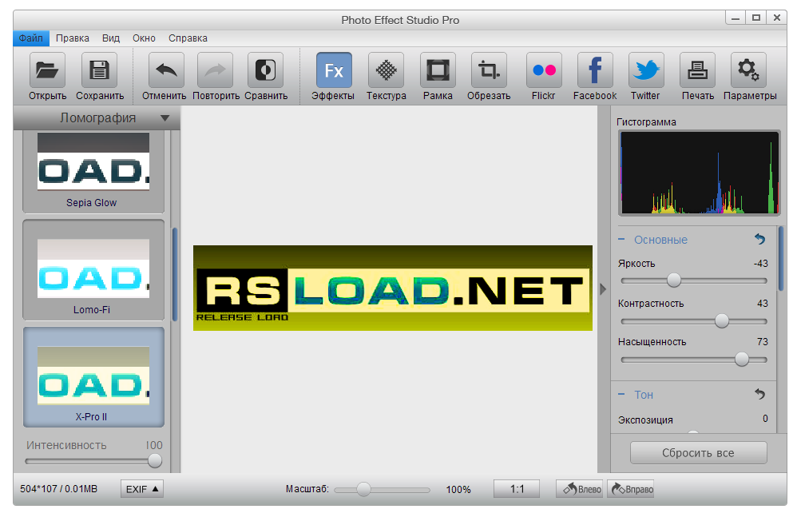Set zoom to 1:1 button

point(517,489)
